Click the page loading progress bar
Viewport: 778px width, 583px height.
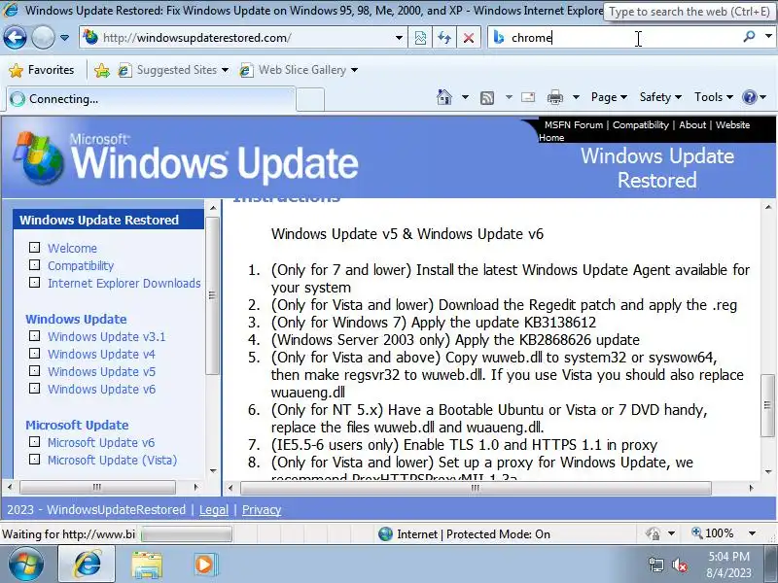pos(187,533)
